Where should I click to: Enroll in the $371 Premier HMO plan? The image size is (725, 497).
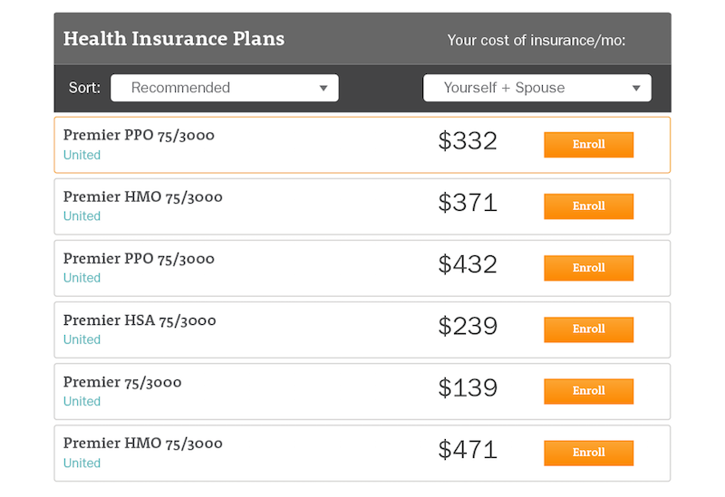click(588, 206)
